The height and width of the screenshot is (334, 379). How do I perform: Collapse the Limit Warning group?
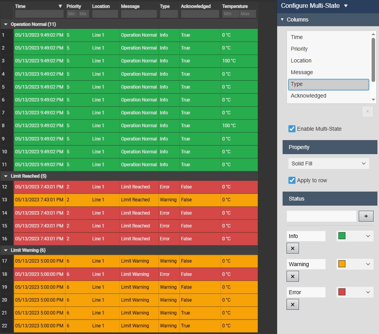(x=5, y=250)
